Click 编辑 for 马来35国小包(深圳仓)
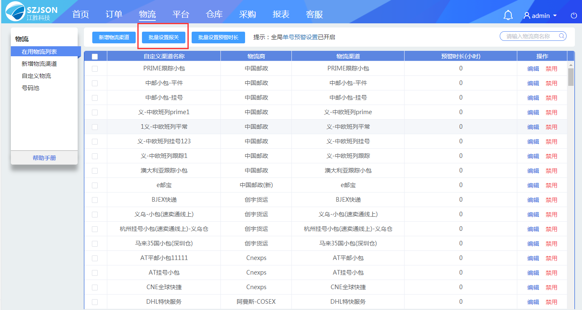582x310 pixels. click(533, 244)
